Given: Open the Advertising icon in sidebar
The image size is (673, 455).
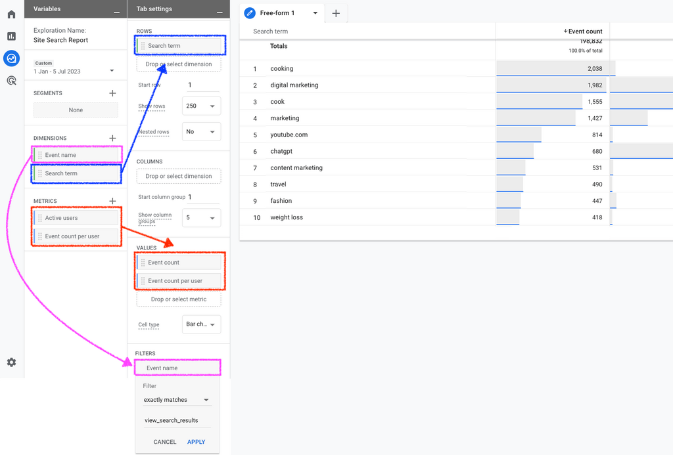Looking at the screenshot, I should (11, 81).
